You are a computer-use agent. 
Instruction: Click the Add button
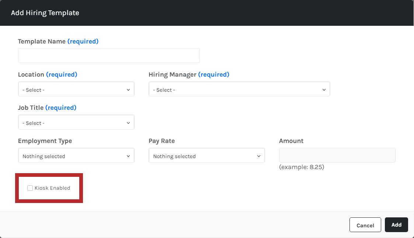click(x=396, y=225)
